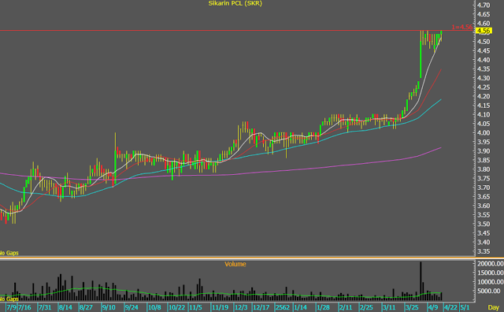Click the 4.65 price axis value
Screen dimensions: 504x312
tap(484, 14)
